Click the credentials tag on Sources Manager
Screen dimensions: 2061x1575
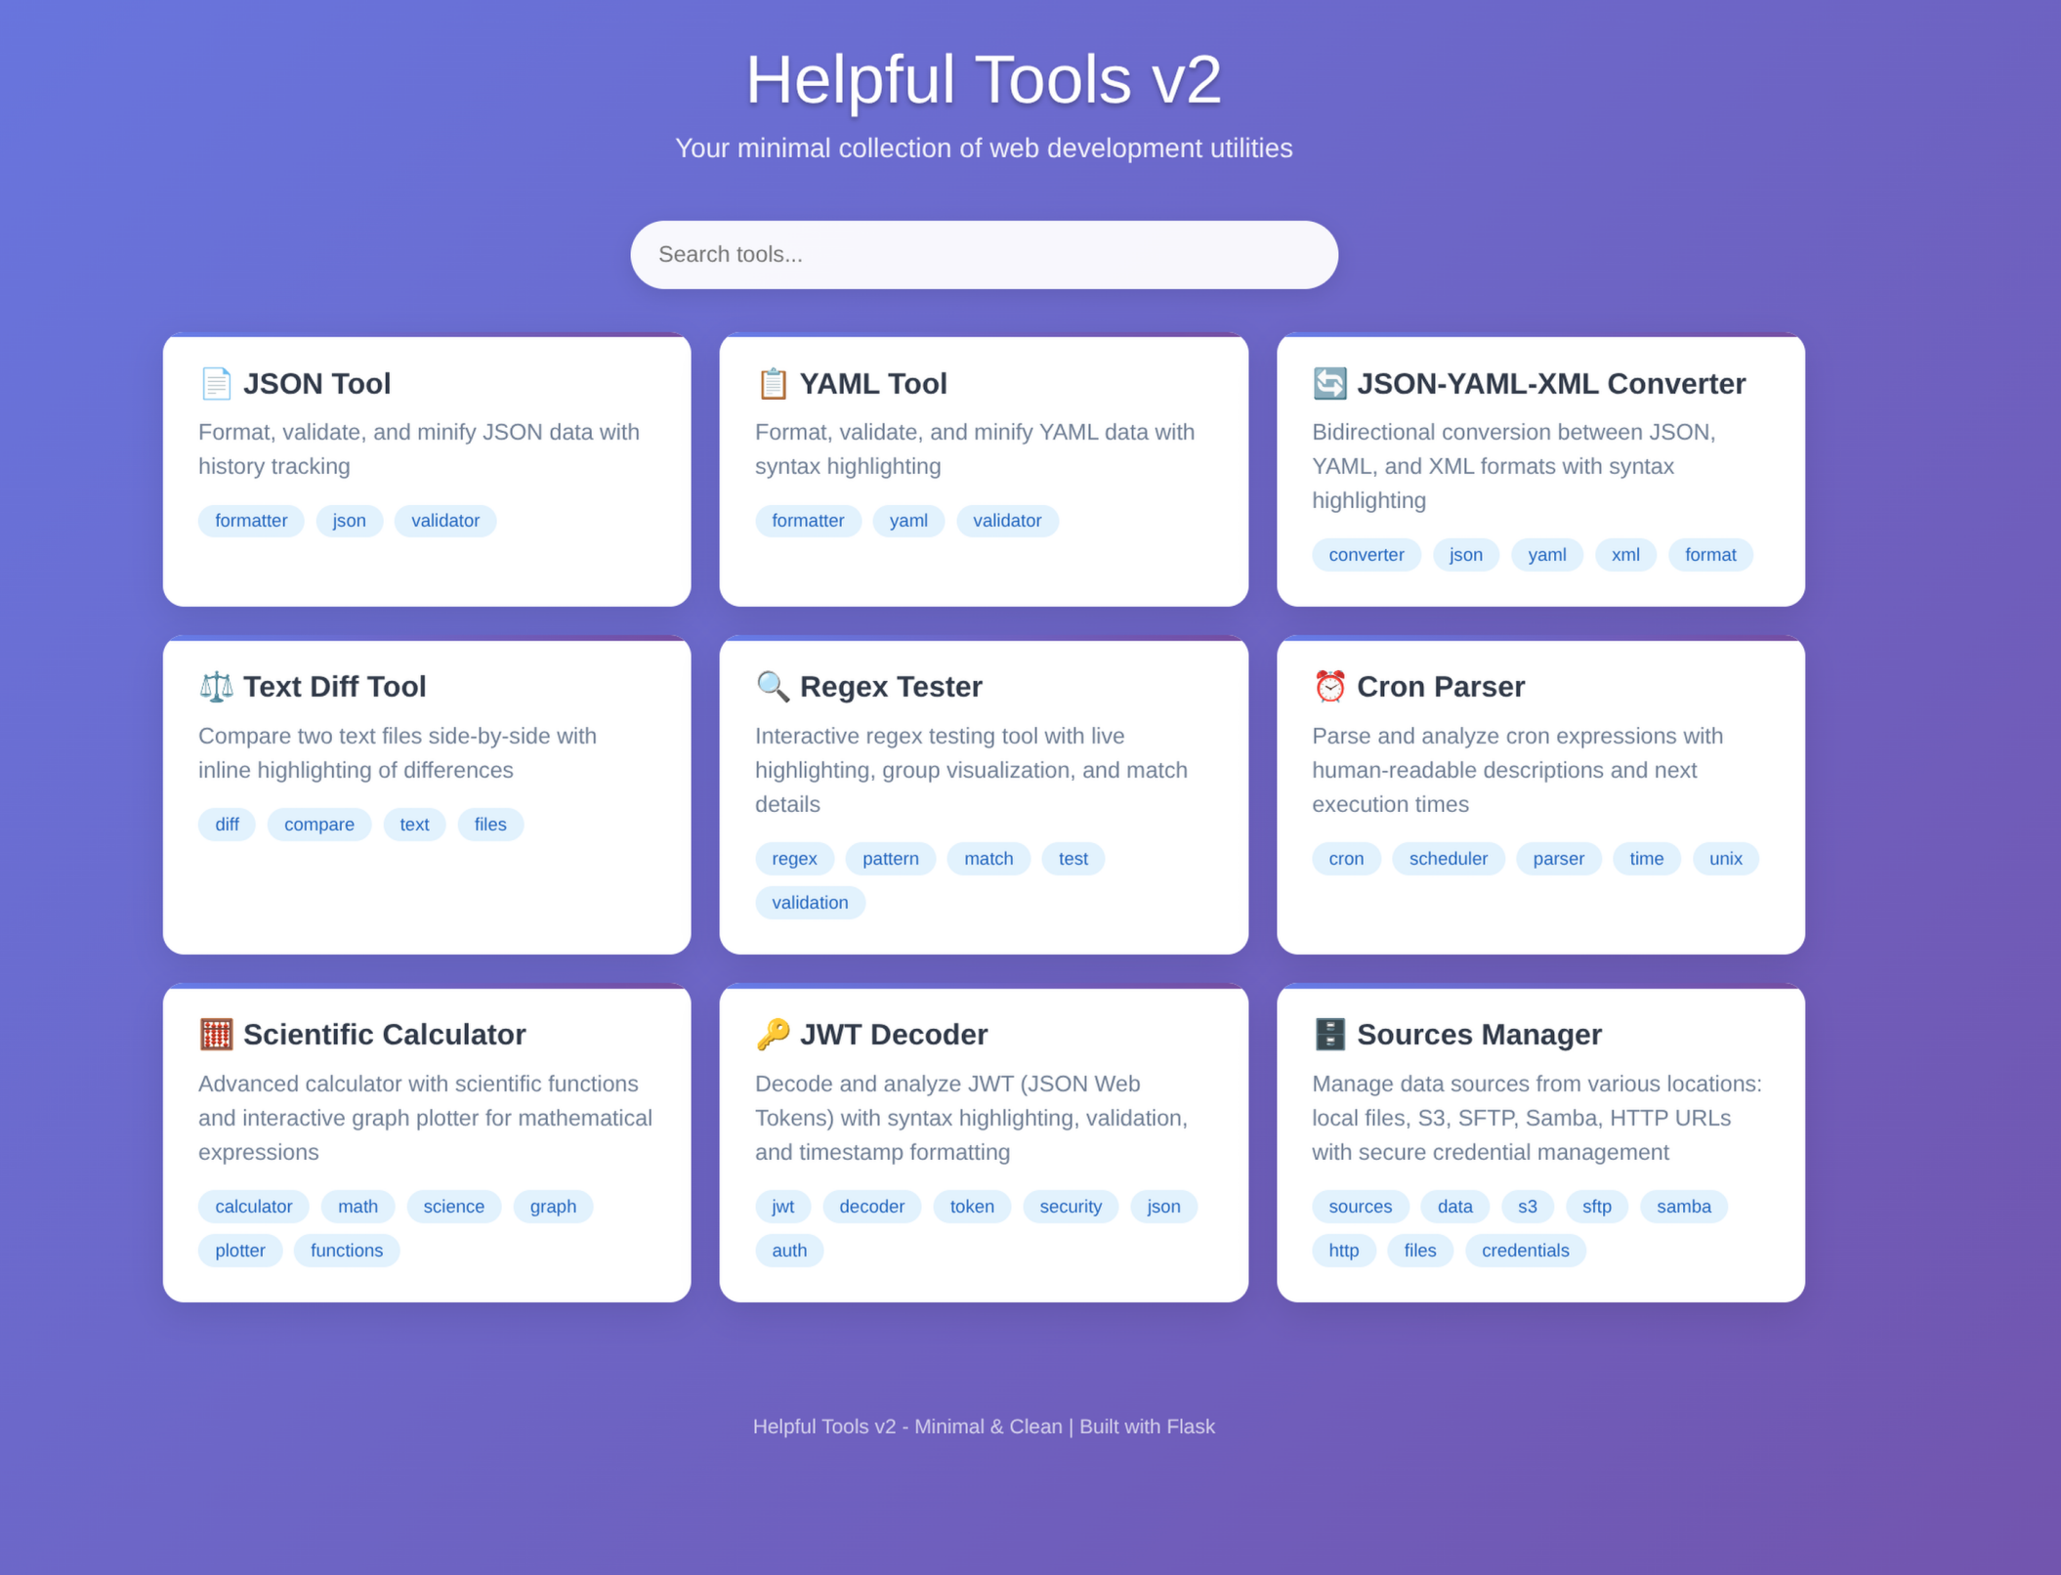pyautogui.click(x=1525, y=1250)
